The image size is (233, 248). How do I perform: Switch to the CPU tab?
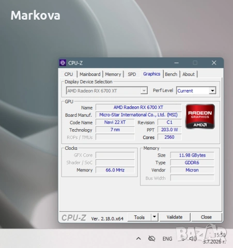click(x=69, y=74)
